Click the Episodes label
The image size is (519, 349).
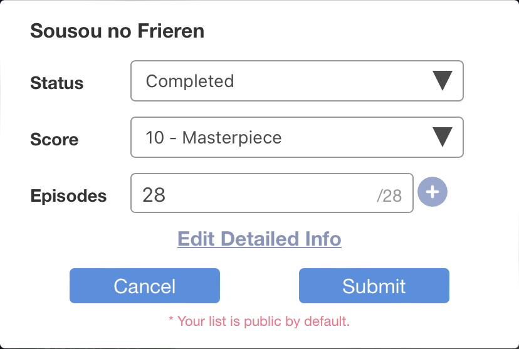pos(68,195)
